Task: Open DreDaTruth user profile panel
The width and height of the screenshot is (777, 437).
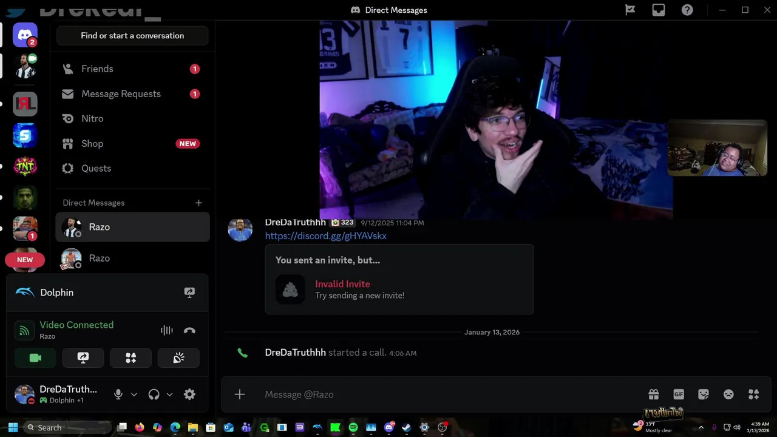Action: [56, 395]
